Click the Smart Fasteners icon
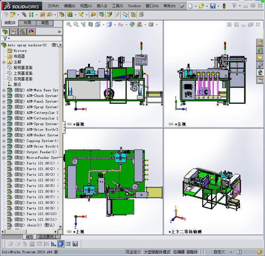 42,15
